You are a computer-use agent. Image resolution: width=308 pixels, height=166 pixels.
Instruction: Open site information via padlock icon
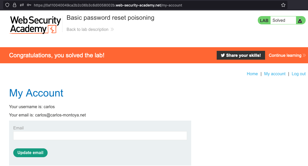point(15,5)
